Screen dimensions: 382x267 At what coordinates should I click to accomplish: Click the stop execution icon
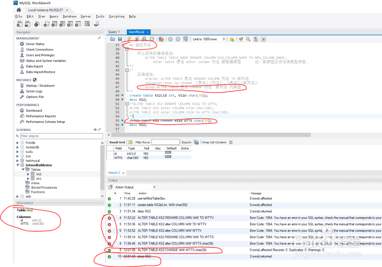point(152,39)
